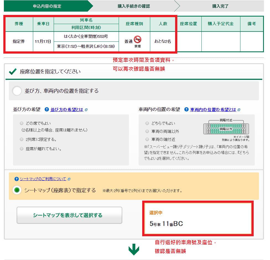270x260 pixels.
Task: Click 利用区間(時刻) column header
Action: point(86,28)
